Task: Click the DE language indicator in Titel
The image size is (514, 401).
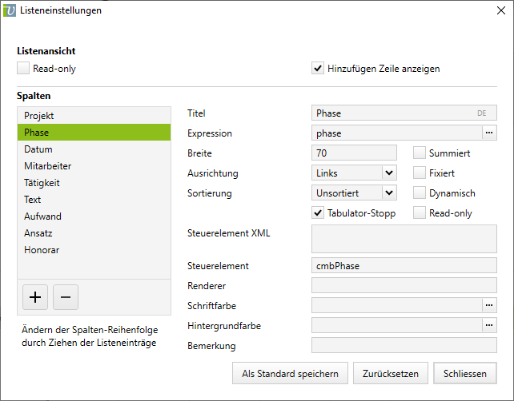Action: coord(481,113)
